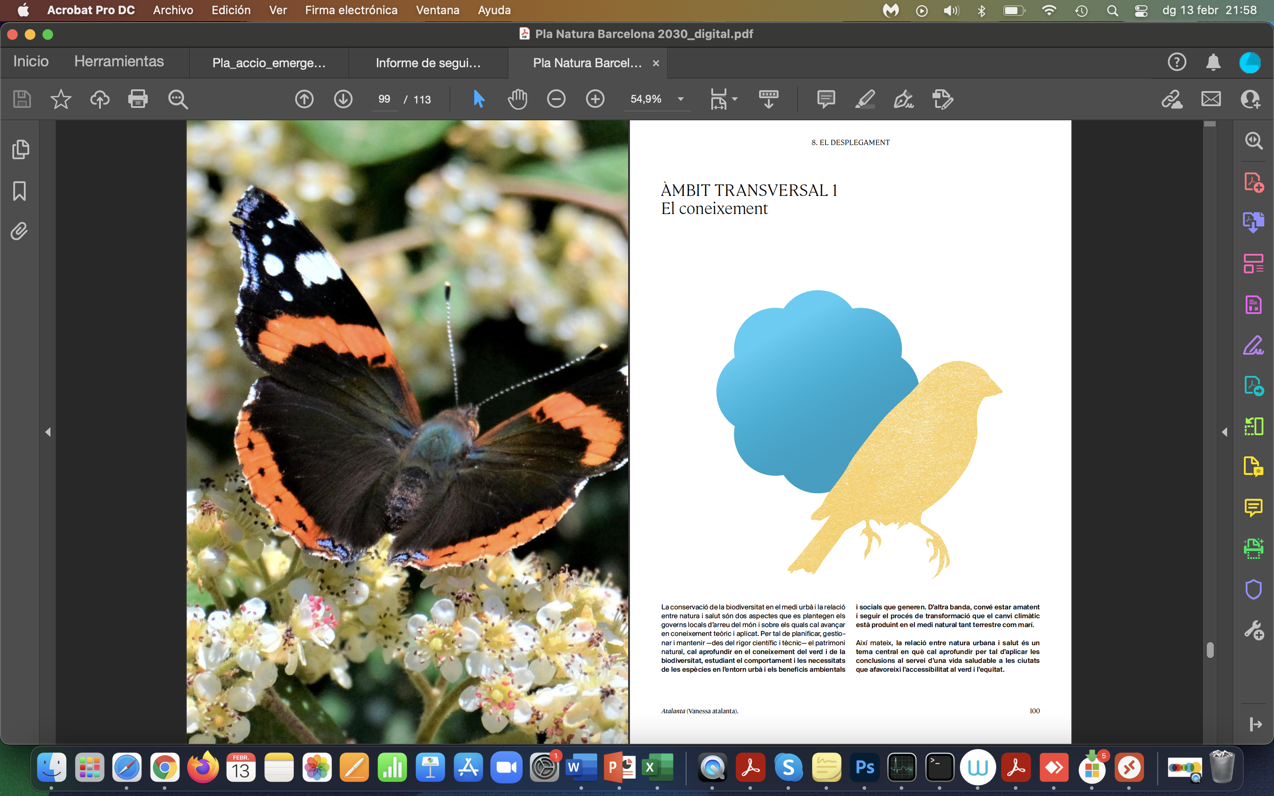This screenshot has width=1274, height=796.
Task: Add a sticky note comment
Action: click(x=825, y=99)
